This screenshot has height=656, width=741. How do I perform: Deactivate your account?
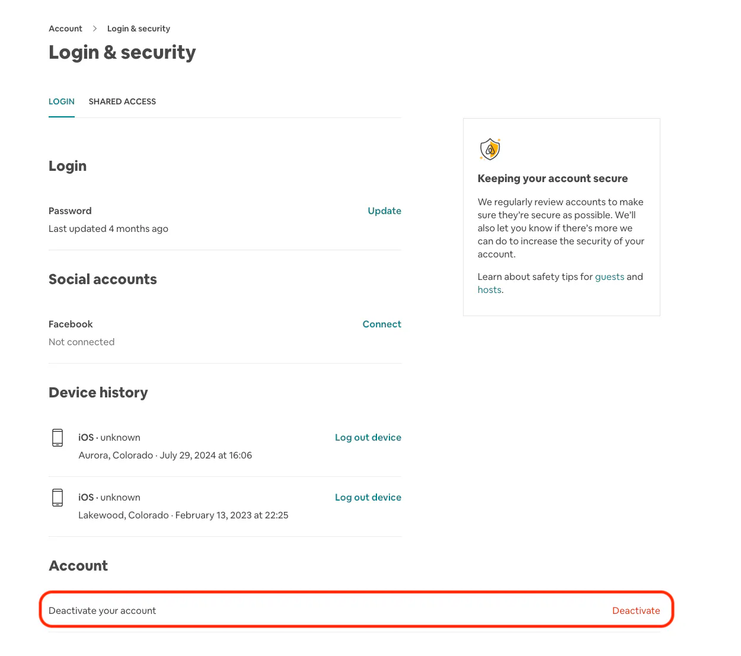click(635, 610)
